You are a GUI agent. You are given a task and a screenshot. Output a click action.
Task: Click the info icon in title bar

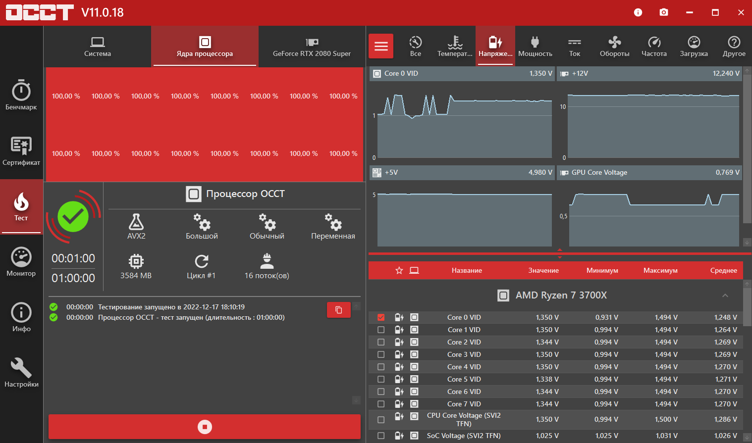[x=638, y=12]
